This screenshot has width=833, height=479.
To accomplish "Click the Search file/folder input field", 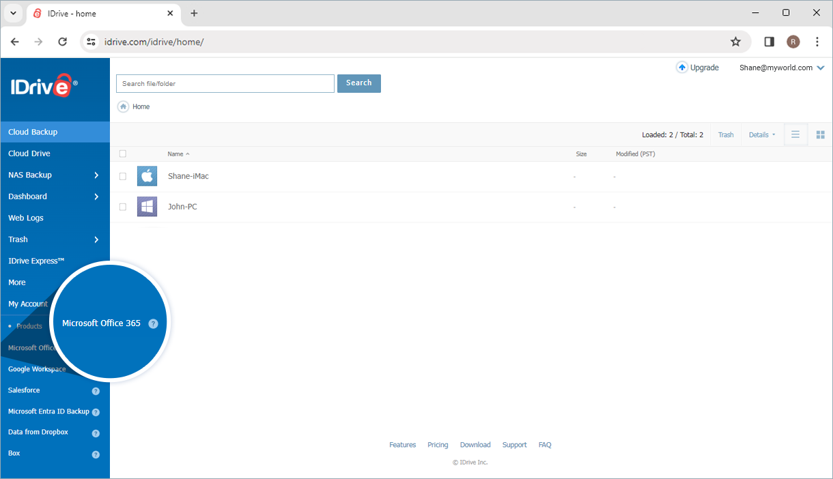I will coord(225,83).
